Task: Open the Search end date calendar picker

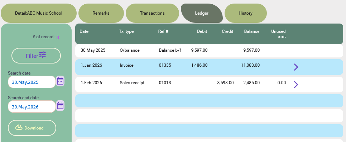Action: pyautogui.click(x=60, y=106)
